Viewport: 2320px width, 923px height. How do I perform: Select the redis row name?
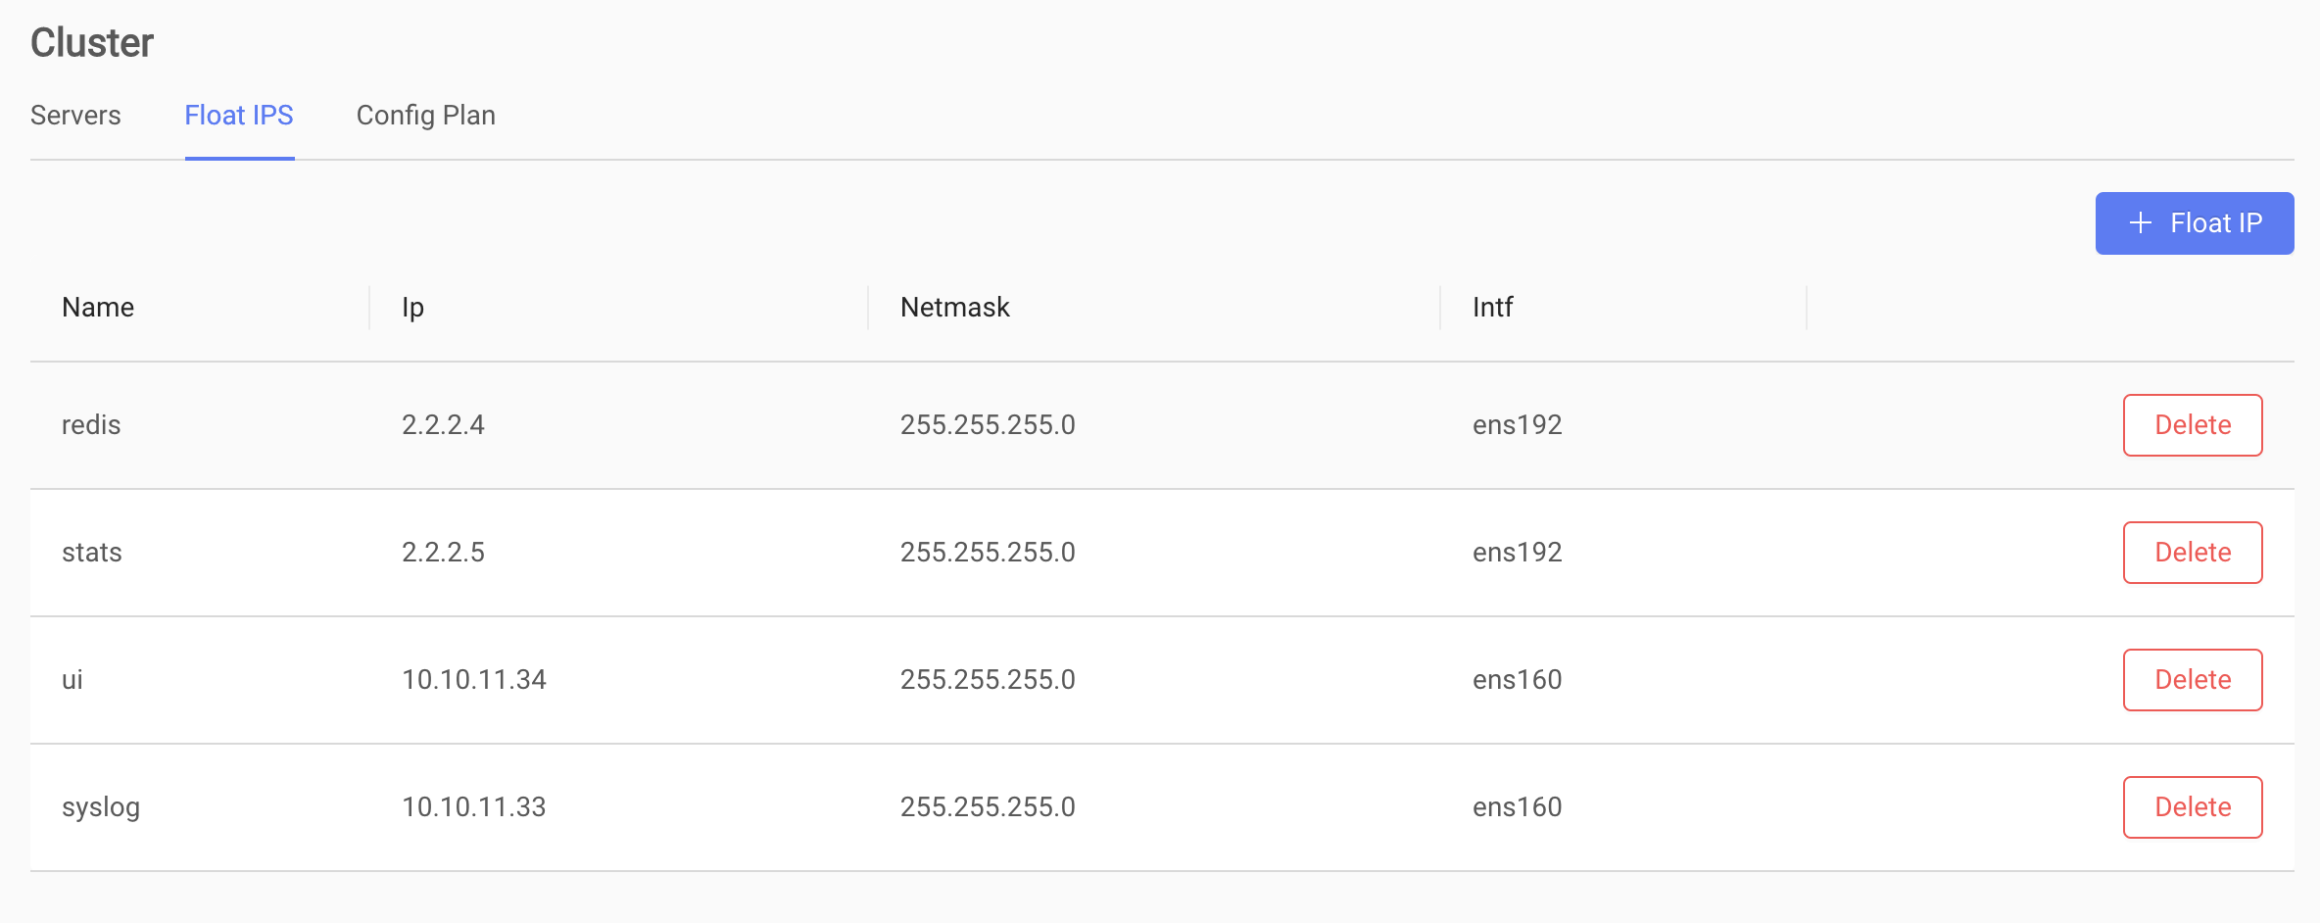point(91,425)
